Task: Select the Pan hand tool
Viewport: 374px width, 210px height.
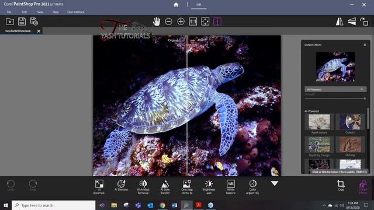Action: (x=157, y=22)
